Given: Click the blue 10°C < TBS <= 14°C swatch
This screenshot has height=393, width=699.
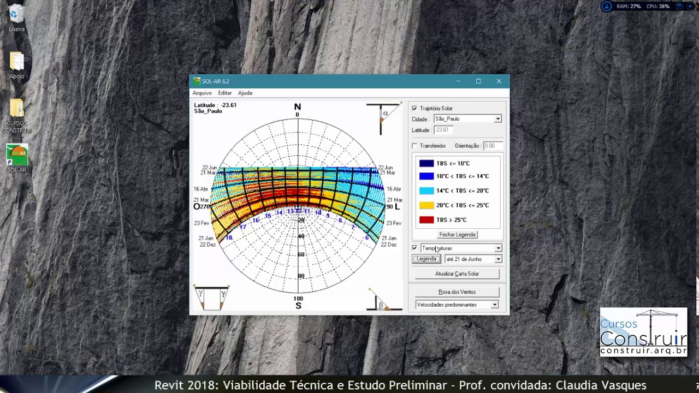Looking at the screenshot, I should [426, 176].
